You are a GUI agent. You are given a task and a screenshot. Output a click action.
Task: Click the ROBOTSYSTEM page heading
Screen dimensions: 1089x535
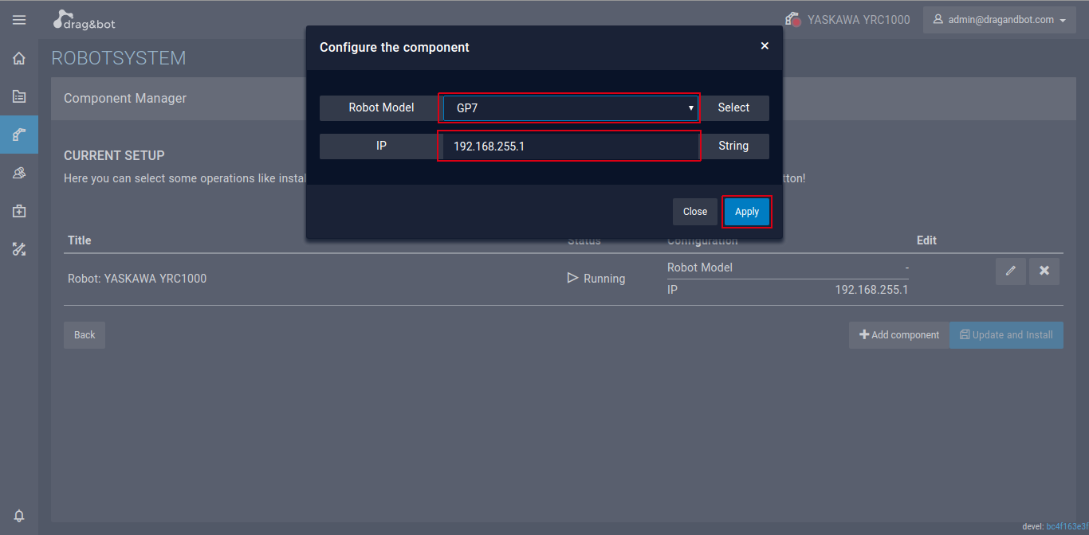pos(119,58)
